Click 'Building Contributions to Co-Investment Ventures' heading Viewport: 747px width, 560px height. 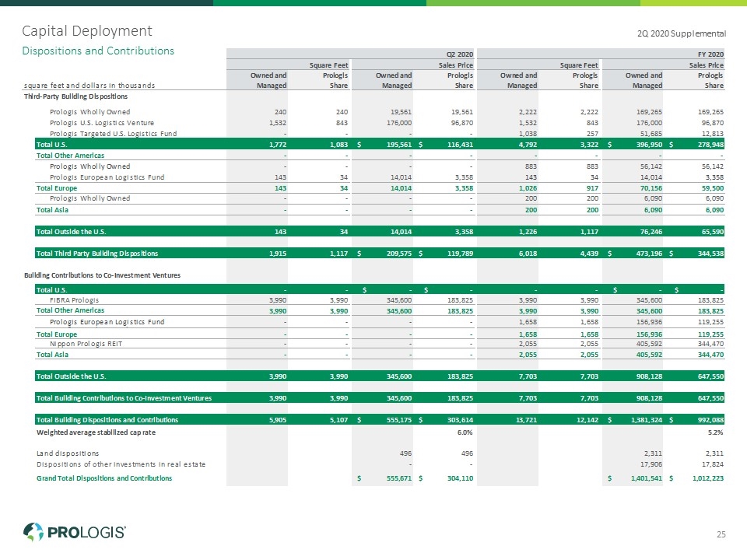(x=103, y=275)
